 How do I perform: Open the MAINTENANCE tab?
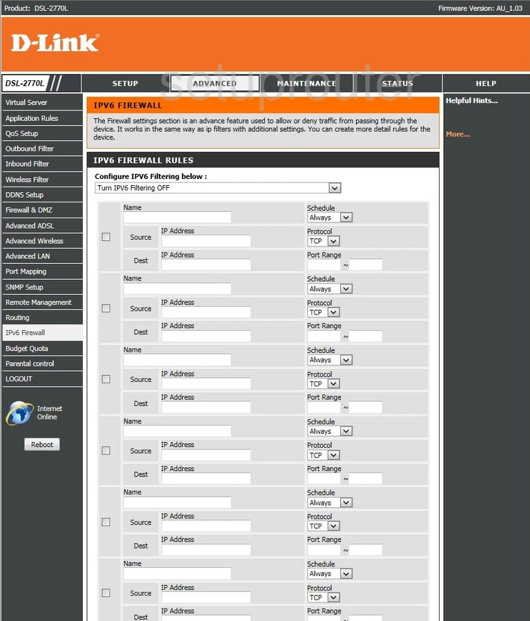[306, 83]
